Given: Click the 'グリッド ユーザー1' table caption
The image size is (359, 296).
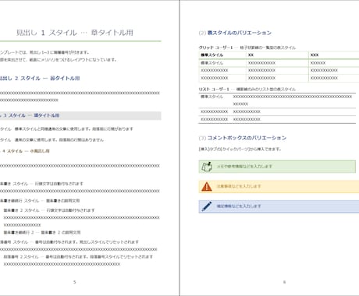Looking at the screenshot, I should [x=247, y=48].
